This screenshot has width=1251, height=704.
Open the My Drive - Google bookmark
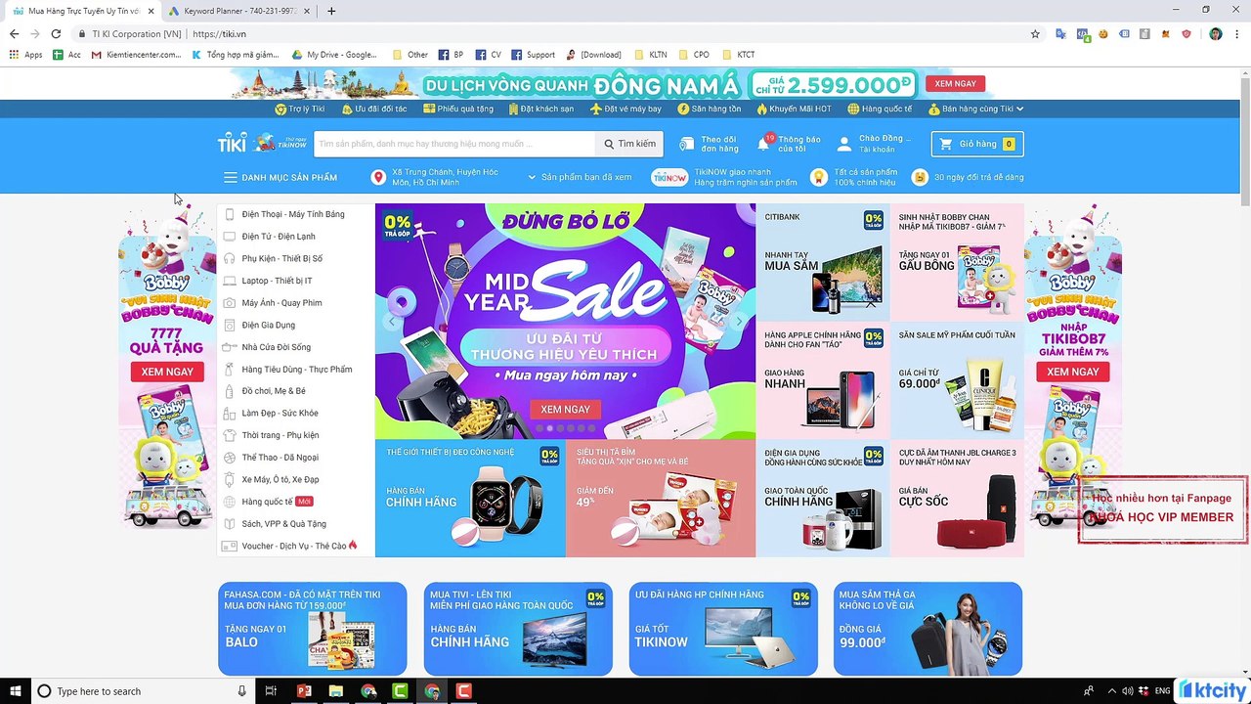pyautogui.click(x=333, y=55)
